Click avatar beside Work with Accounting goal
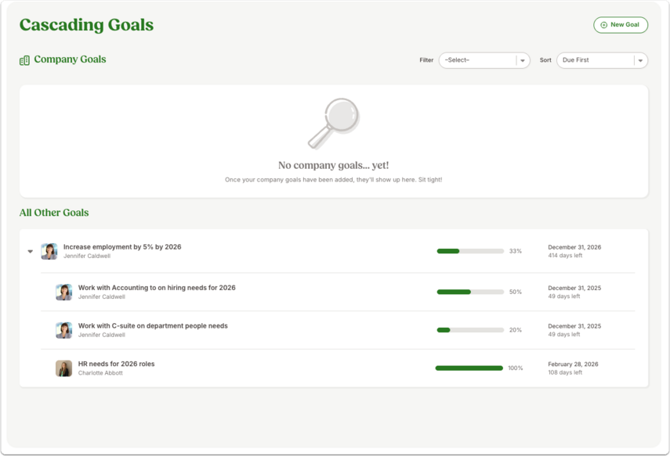 pyautogui.click(x=63, y=293)
